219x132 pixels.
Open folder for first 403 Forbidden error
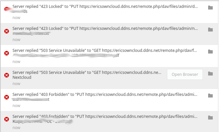pyautogui.click(x=210, y=96)
